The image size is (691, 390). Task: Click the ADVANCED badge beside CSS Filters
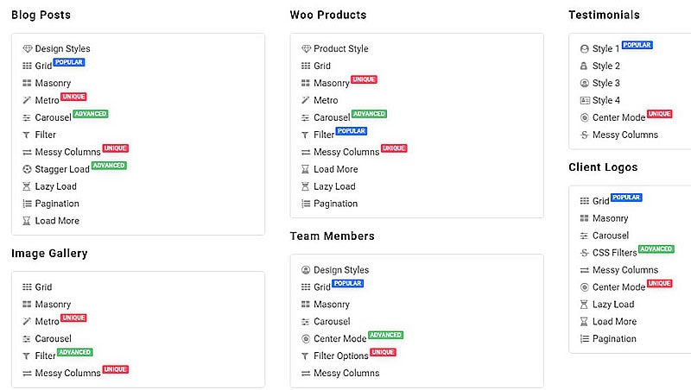click(656, 249)
